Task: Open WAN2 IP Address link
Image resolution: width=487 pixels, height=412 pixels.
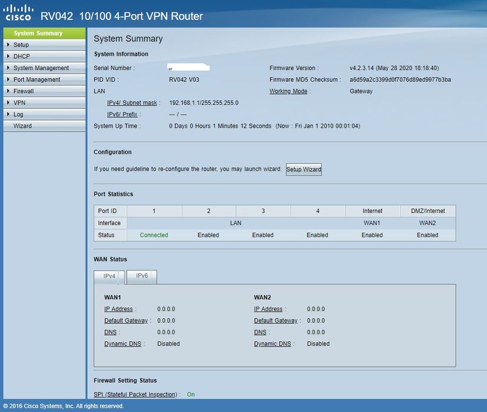Action: point(268,309)
